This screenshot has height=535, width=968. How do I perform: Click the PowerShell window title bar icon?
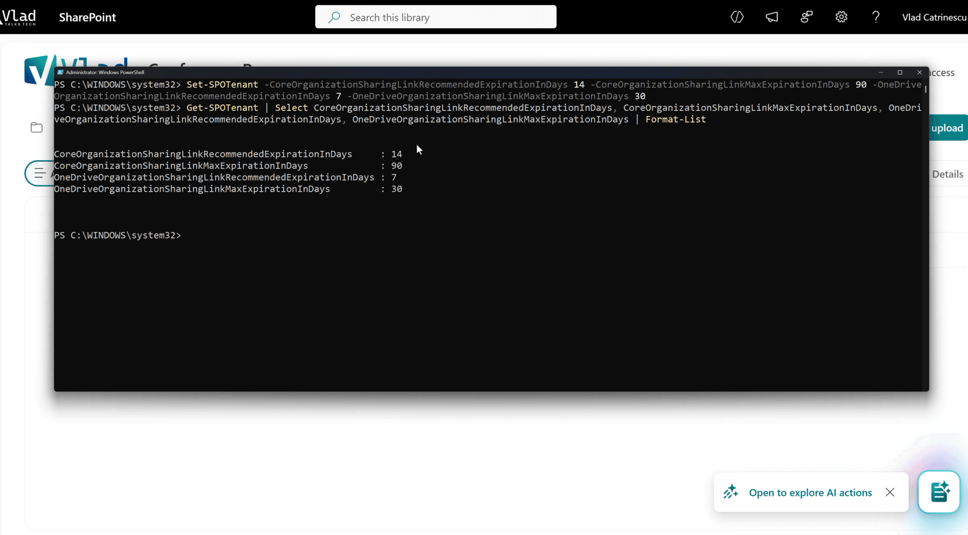(x=60, y=72)
